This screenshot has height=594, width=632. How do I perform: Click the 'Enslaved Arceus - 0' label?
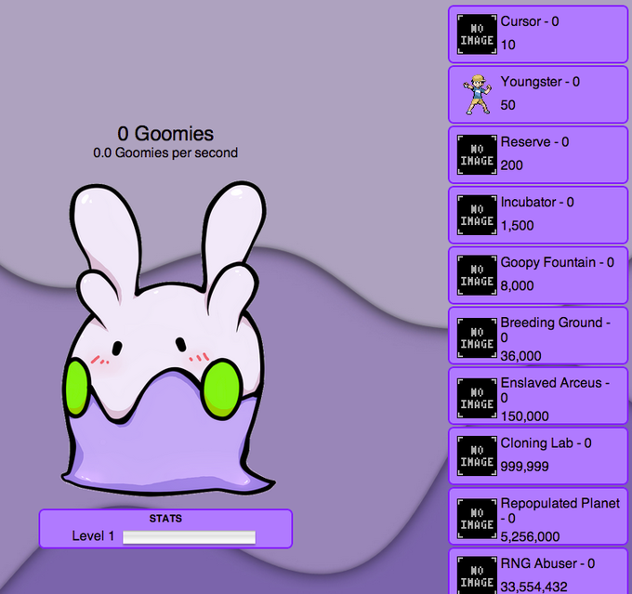555,389
